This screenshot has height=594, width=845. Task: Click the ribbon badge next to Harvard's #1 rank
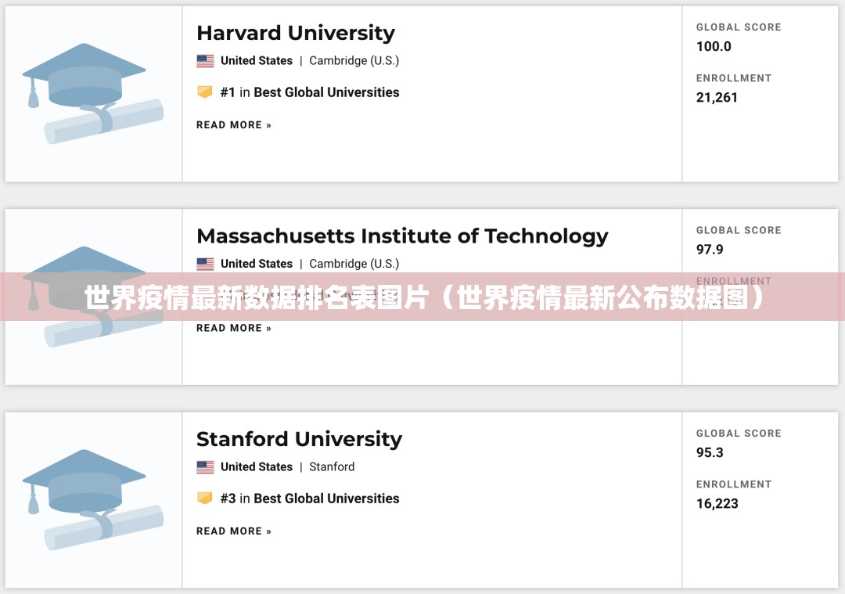204,92
